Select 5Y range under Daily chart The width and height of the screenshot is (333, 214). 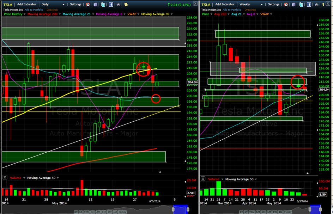tap(76, 212)
